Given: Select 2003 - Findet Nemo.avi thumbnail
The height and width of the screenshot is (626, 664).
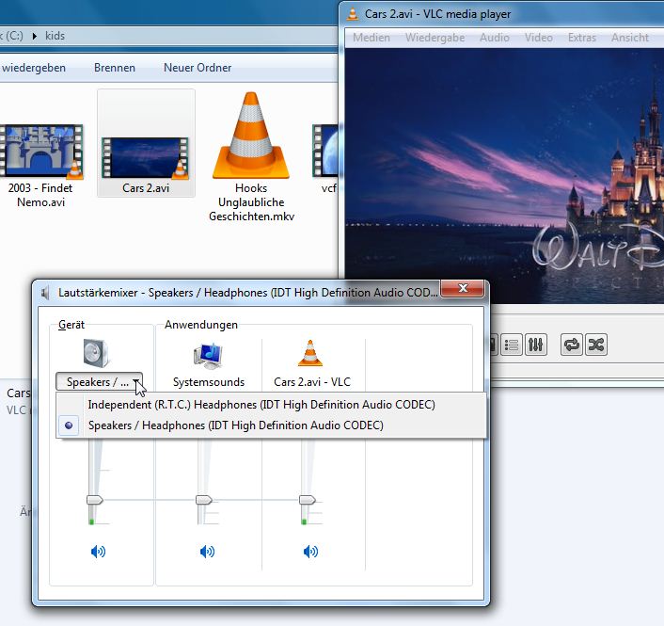Looking at the screenshot, I should coord(41,151).
